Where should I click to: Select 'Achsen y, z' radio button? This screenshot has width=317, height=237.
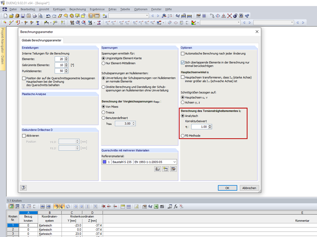click(x=183, y=102)
